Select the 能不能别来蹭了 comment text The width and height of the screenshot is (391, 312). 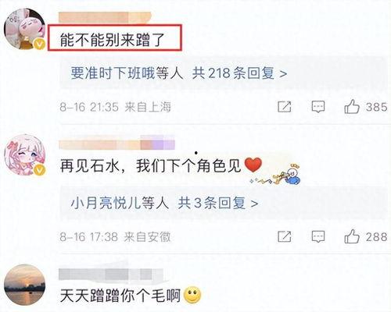113,40
